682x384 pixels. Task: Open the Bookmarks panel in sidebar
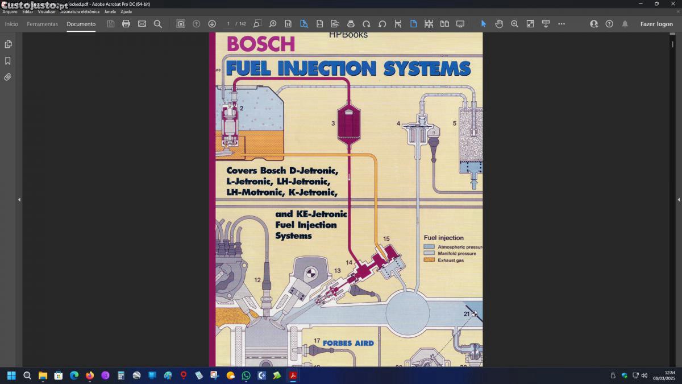point(8,61)
